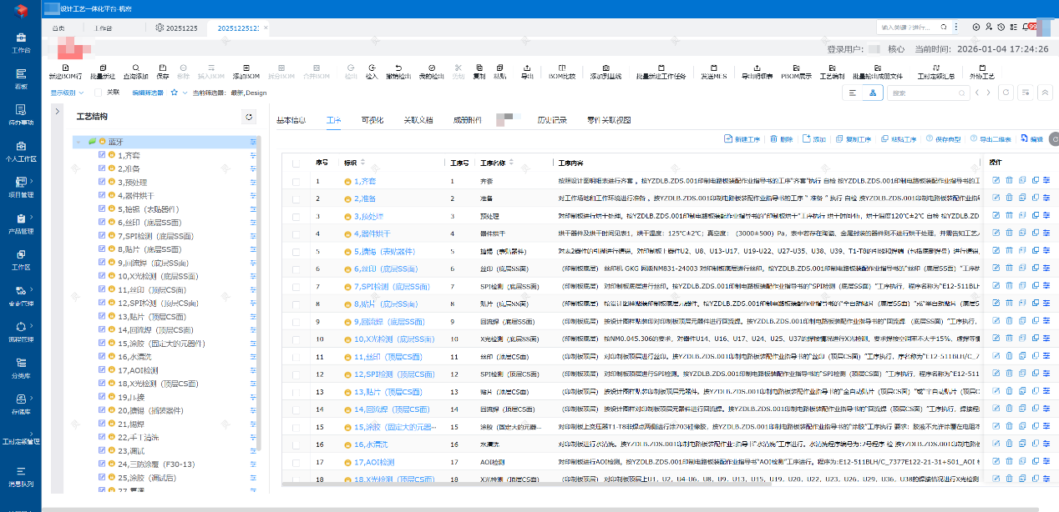The image size is (1059, 512).
Task: Click the refresh icon beside 工艺结构
Action: (249, 118)
